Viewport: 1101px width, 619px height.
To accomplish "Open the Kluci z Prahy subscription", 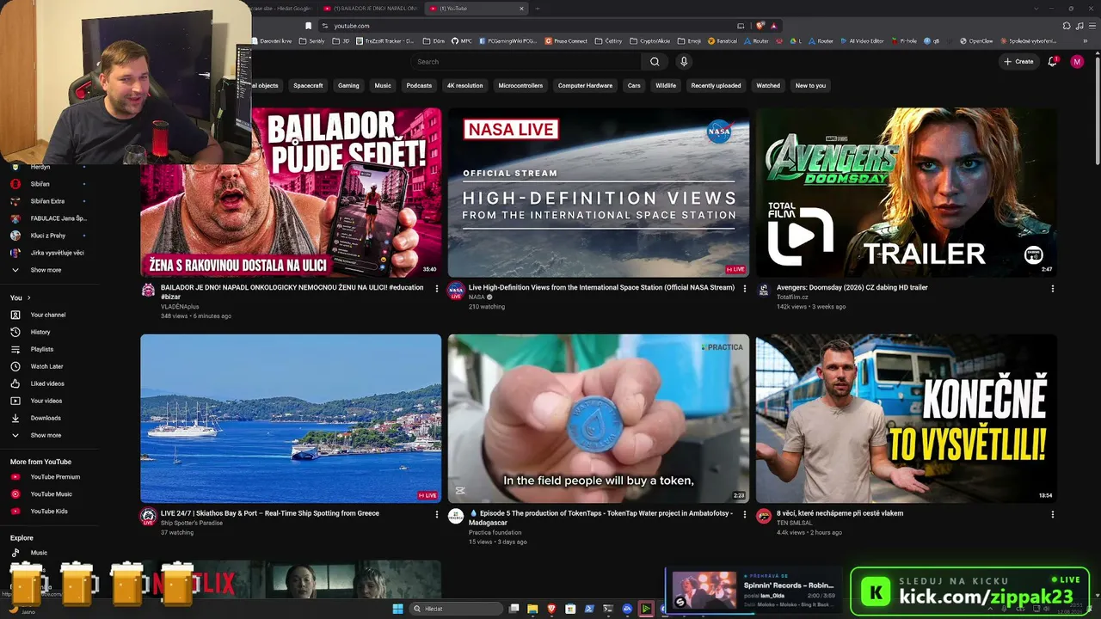I will click(47, 236).
